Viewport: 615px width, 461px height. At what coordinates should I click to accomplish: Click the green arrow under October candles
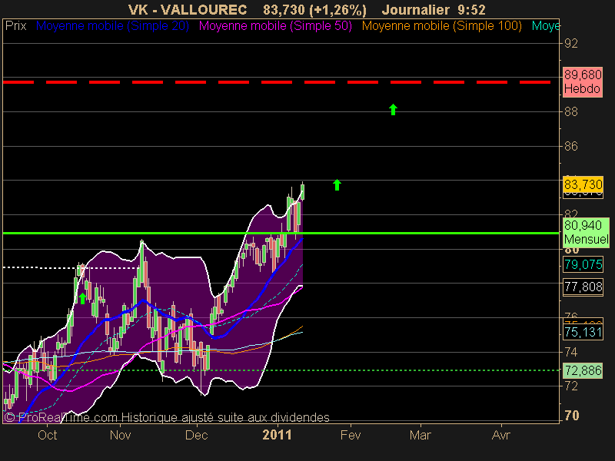(x=82, y=298)
